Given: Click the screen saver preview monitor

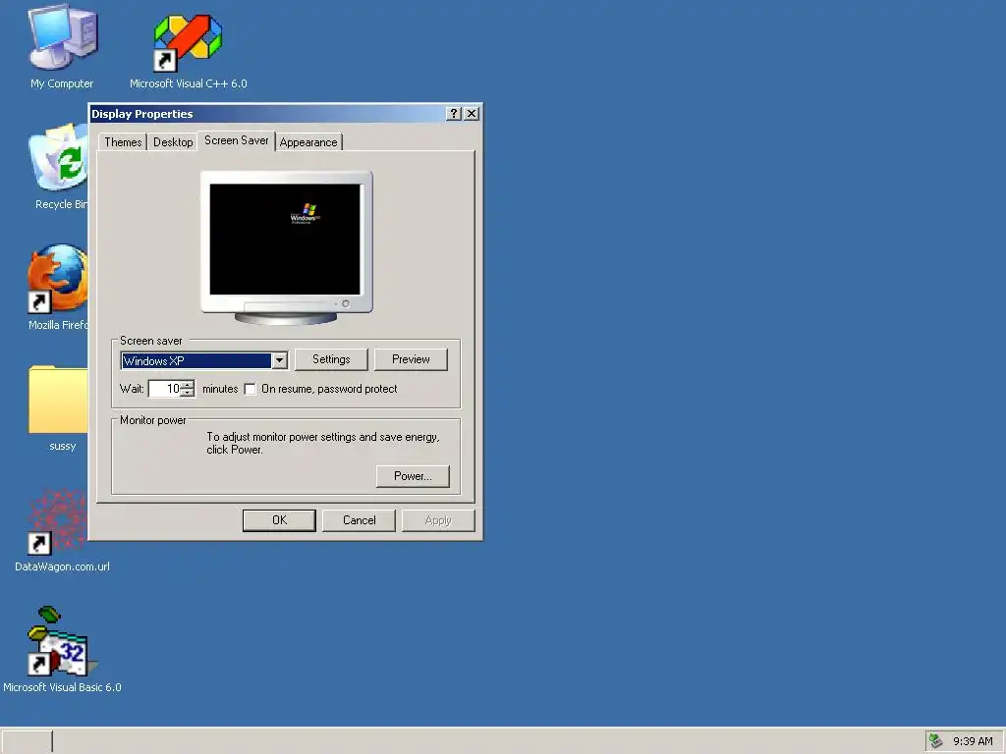Looking at the screenshot, I should (286, 247).
